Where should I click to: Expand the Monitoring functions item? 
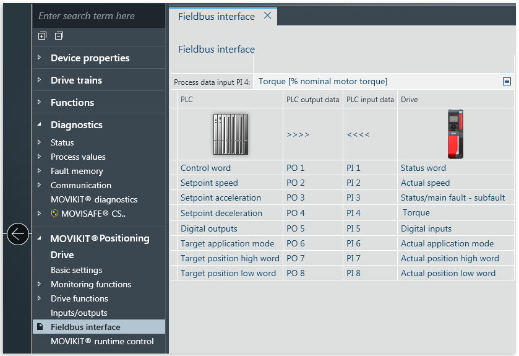[40, 284]
